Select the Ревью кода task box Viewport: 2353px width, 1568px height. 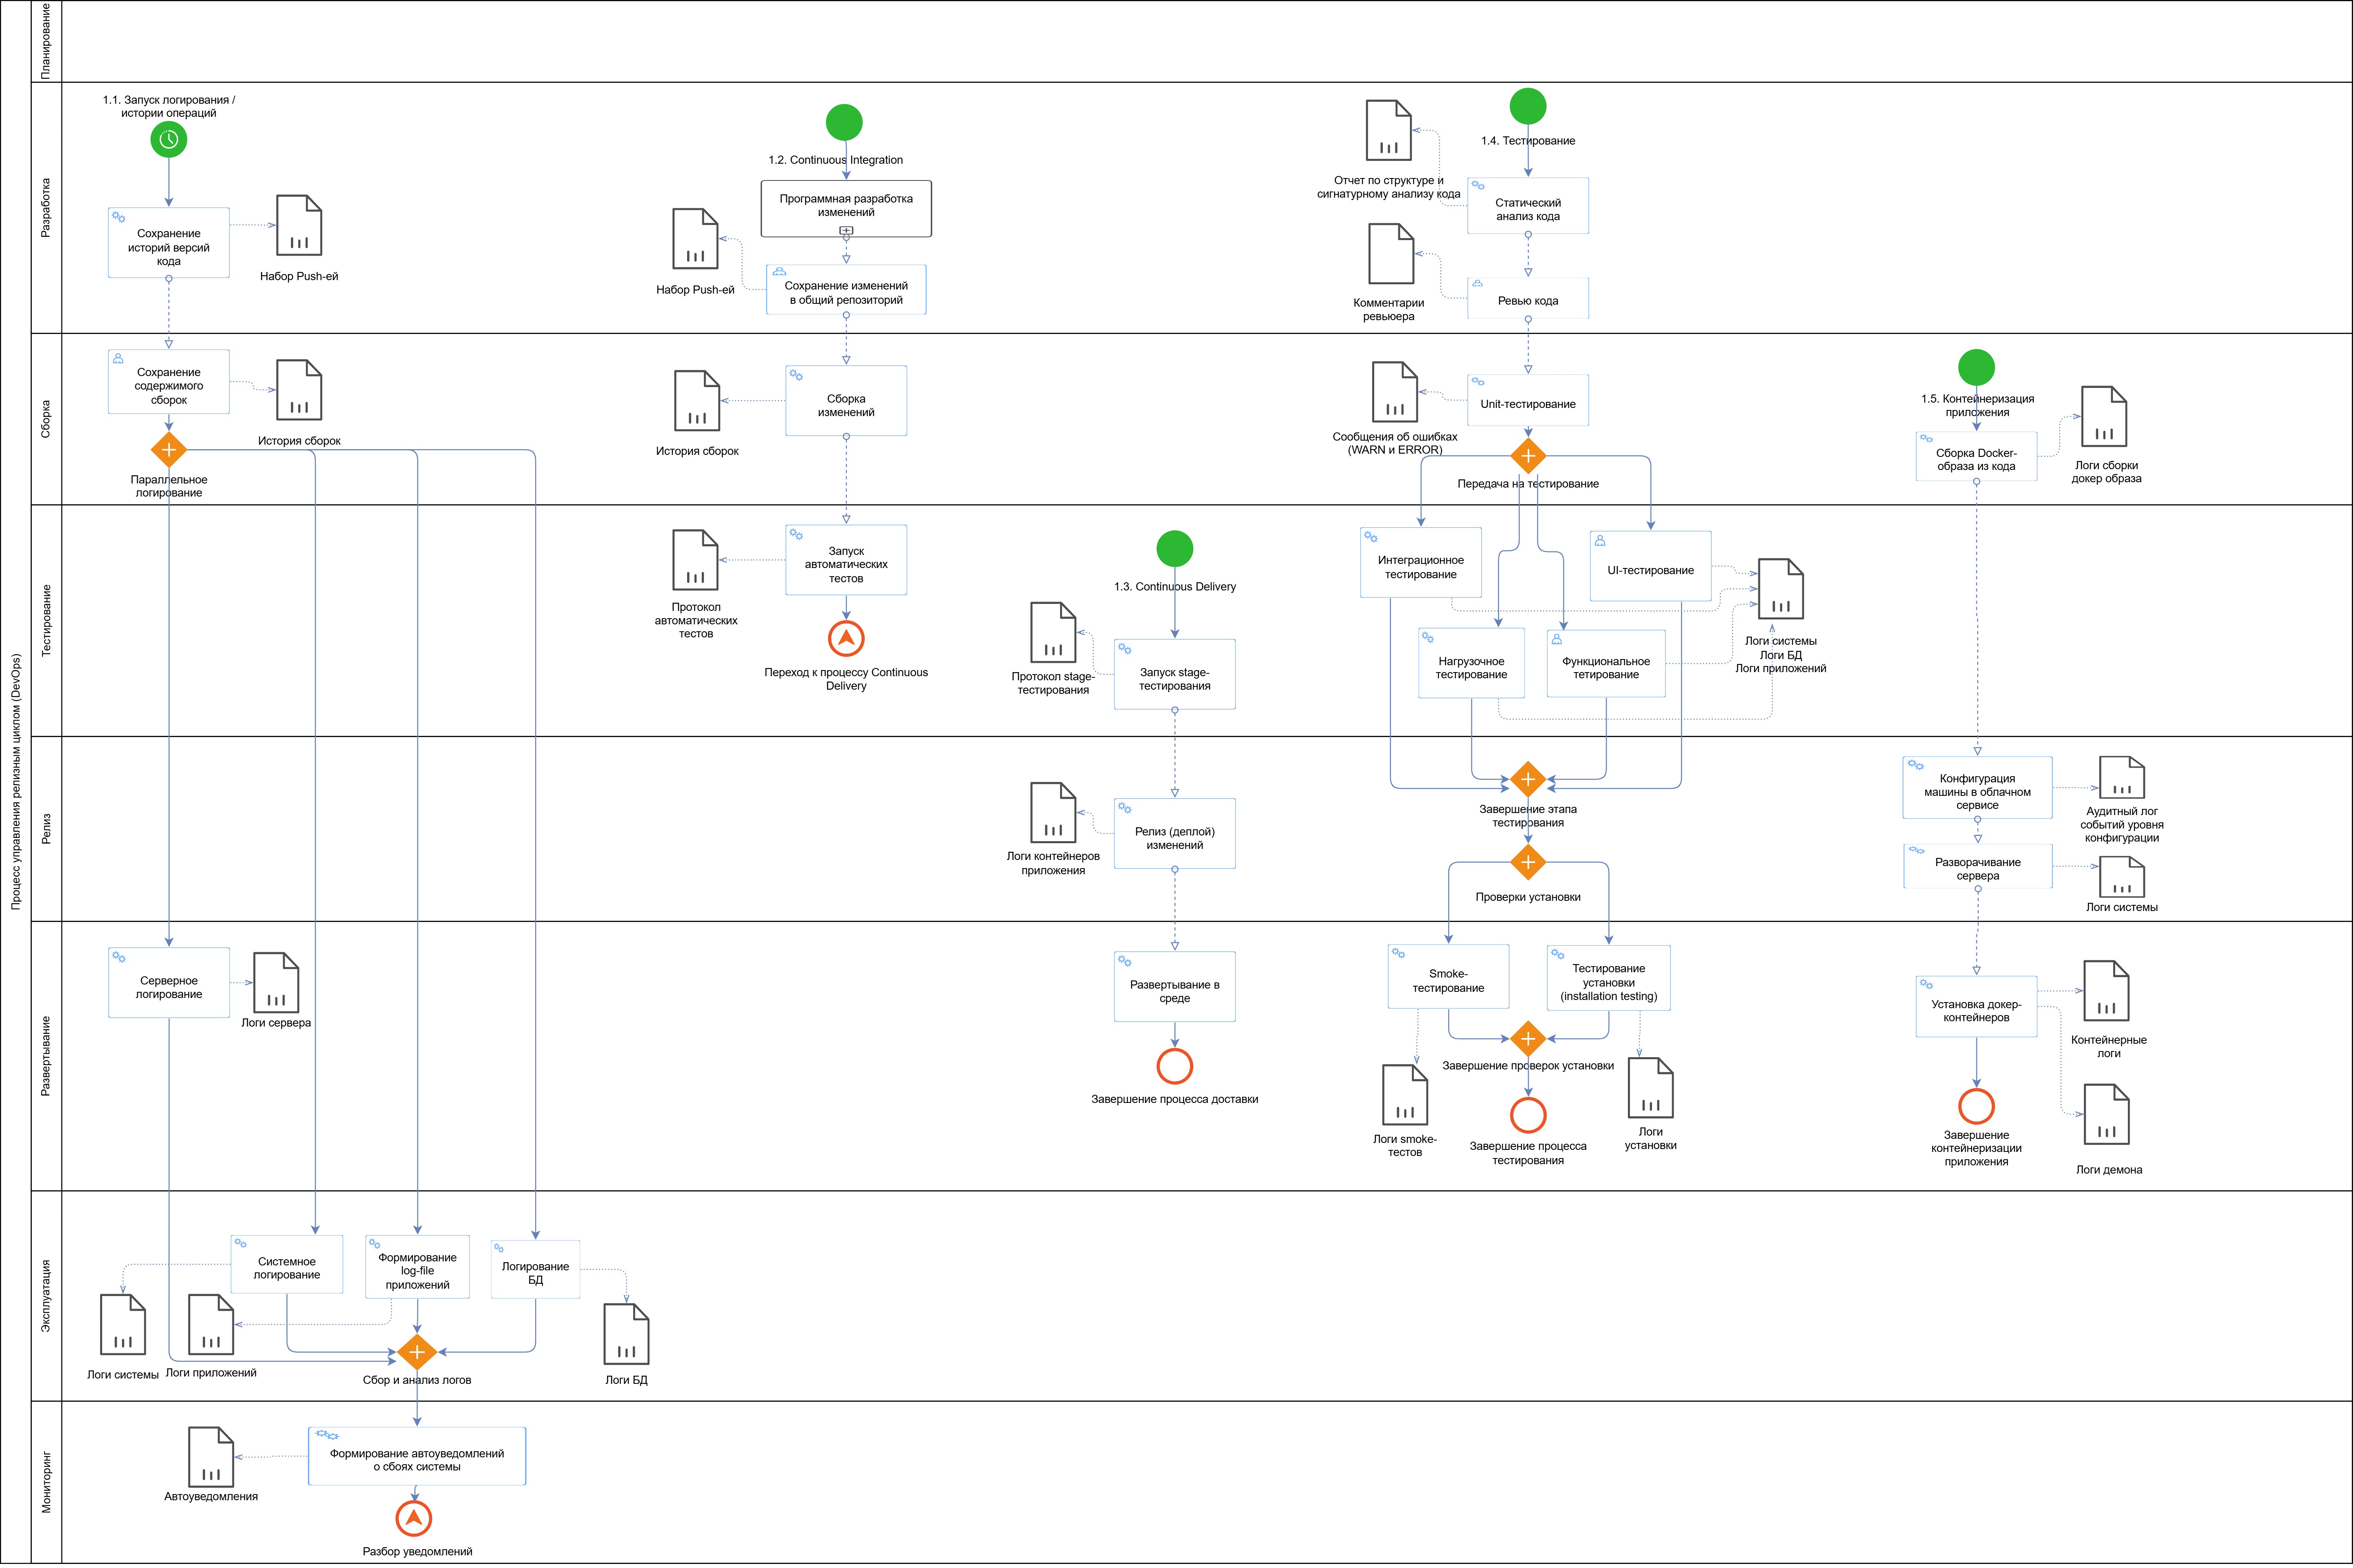coord(1528,299)
